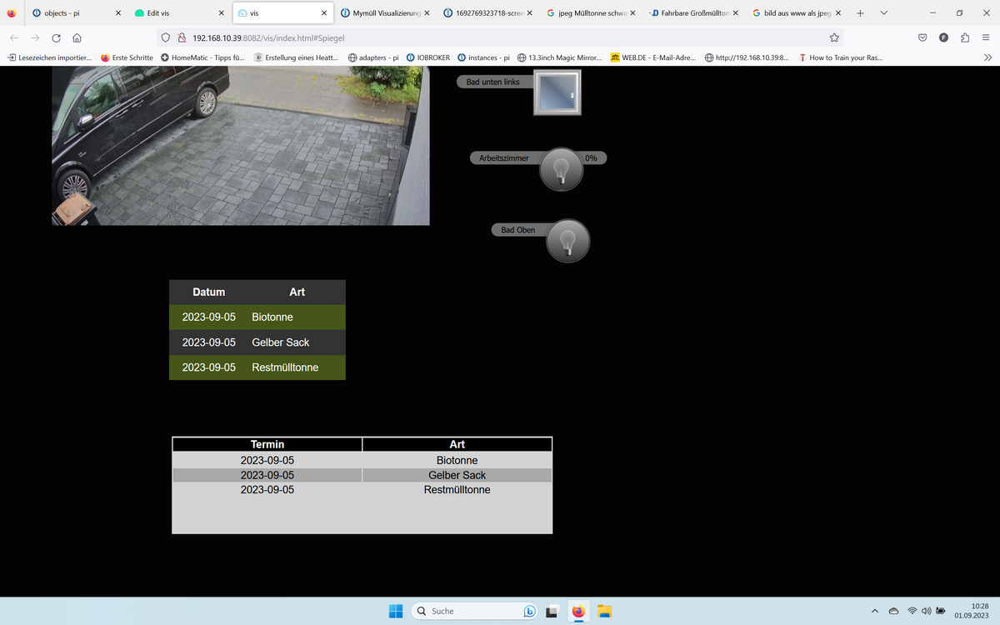This screenshot has width=1000, height=625.
Task: Open the instances - pi bookmark
Action: coord(483,57)
